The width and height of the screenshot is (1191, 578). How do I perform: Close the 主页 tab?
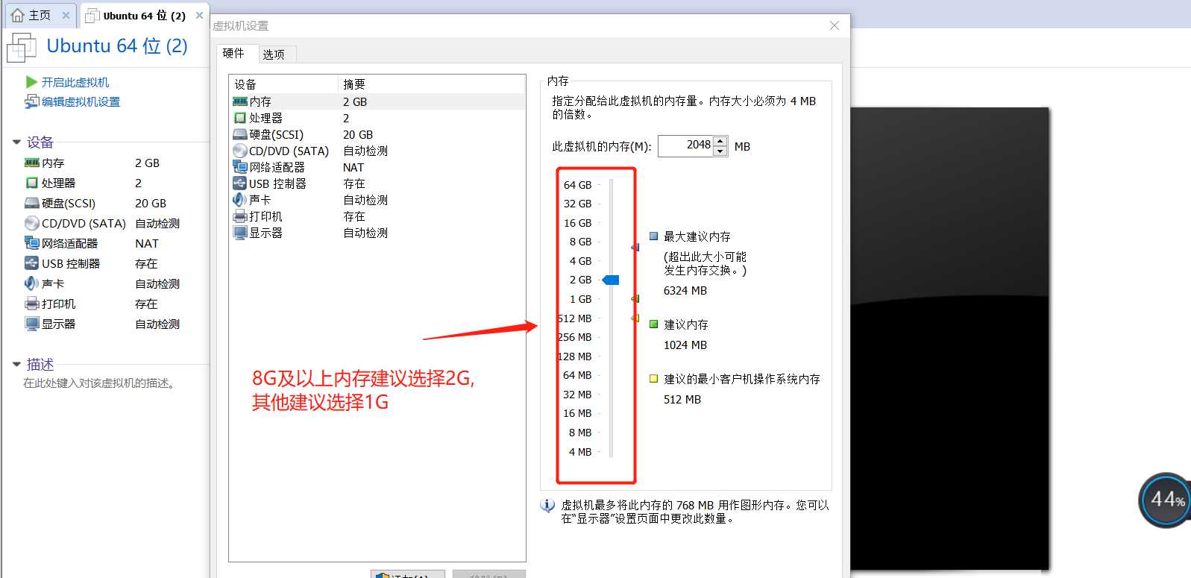point(66,15)
